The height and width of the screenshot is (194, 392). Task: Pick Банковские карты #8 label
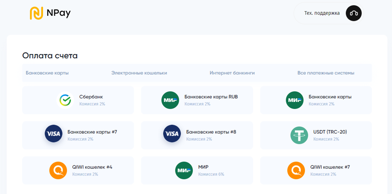(x=211, y=132)
